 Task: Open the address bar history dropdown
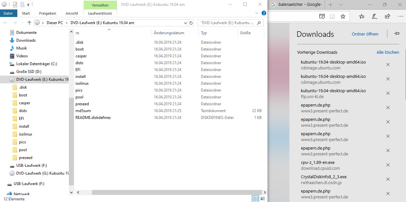coord(185,23)
